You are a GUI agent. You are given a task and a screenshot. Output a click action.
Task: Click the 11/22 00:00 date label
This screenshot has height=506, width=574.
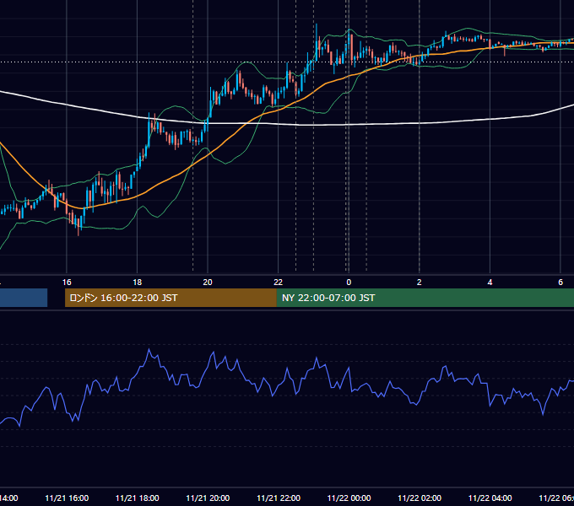pyautogui.click(x=349, y=498)
